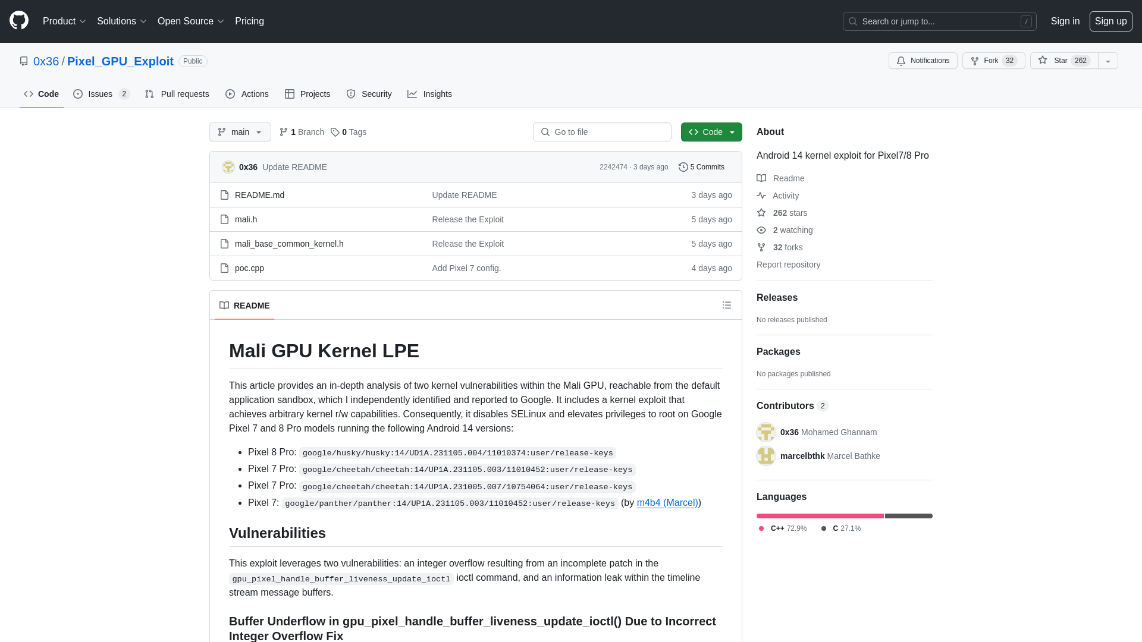This screenshot has height=642, width=1142.
Task: Click the graph icon of Insights tab
Action: pyautogui.click(x=412, y=94)
